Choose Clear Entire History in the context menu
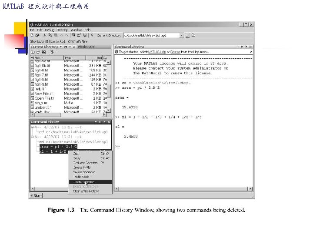Screen dimensions: 313x235 (x=90, y=191)
